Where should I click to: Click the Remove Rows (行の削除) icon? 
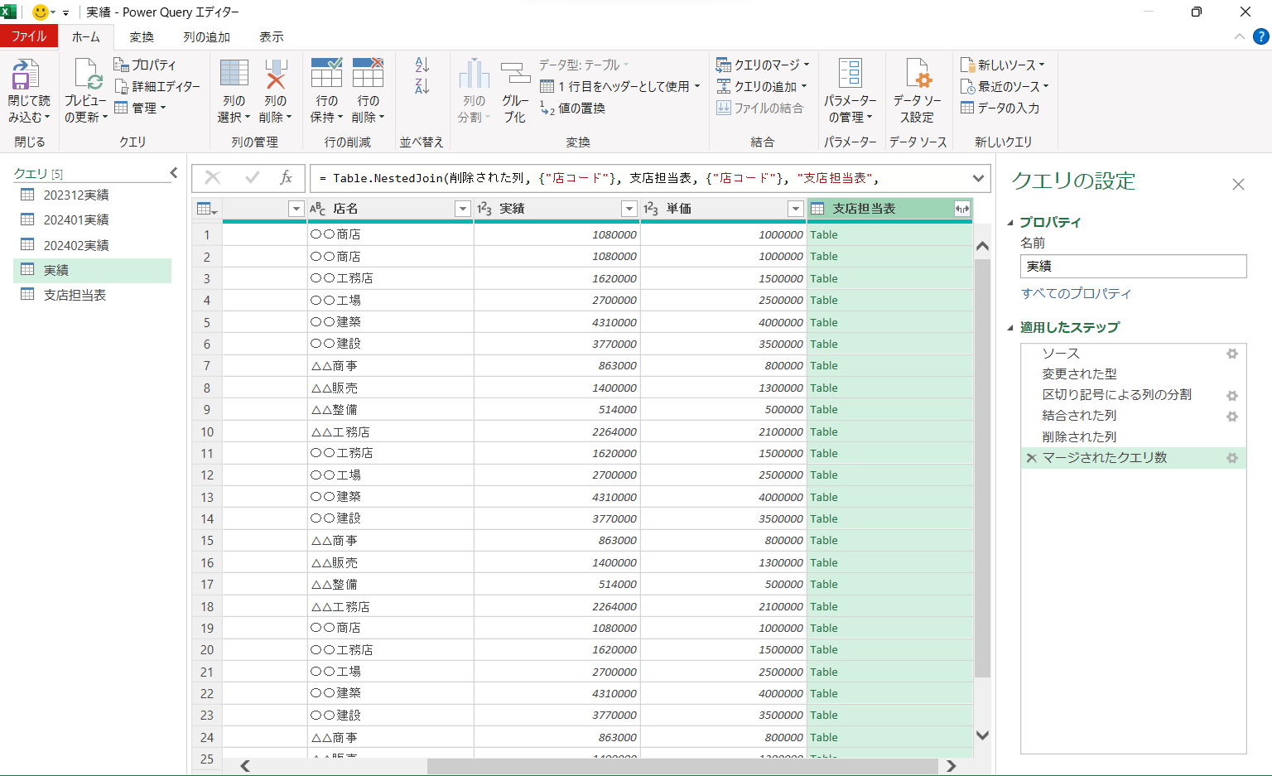[x=368, y=73]
